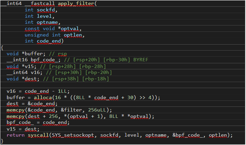Click the opening curly brace of function
Screen dimensions: 246x145
coord(2,47)
